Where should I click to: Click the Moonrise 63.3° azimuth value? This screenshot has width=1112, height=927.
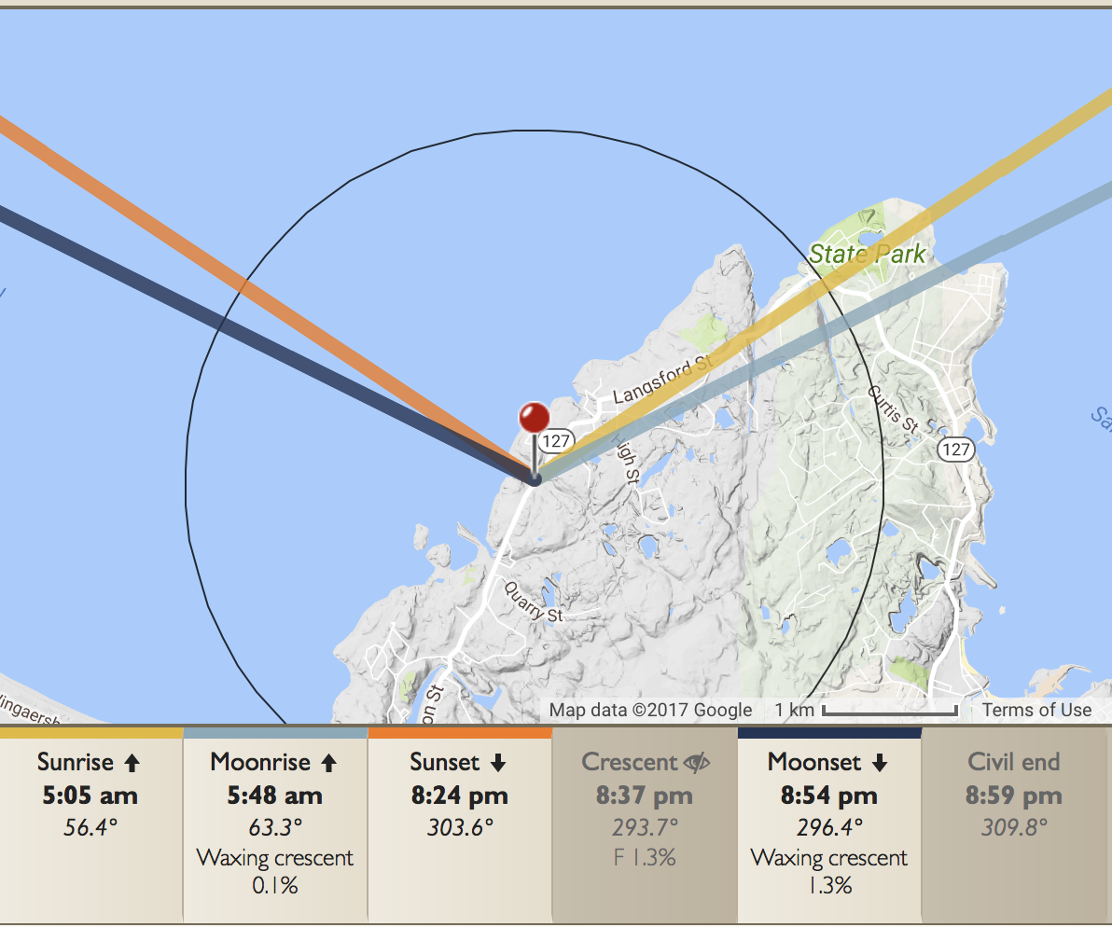point(274,826)
